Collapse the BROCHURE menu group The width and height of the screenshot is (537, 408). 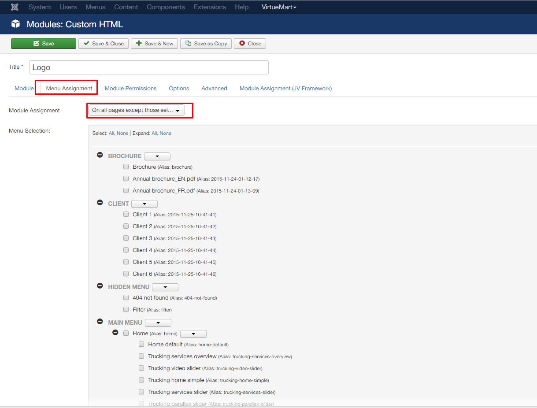pyautogui.click(x=100, y=156)
